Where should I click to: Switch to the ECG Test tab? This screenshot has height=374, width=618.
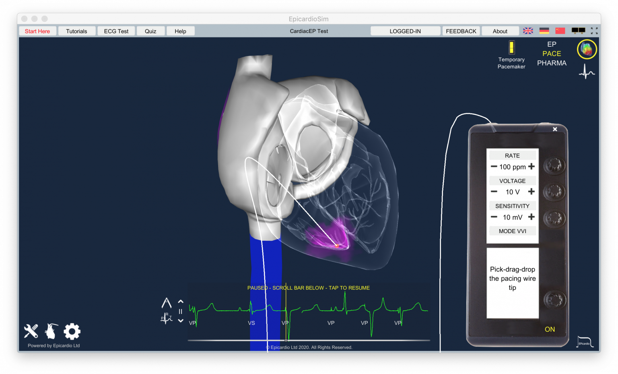[x=116, y=31]
